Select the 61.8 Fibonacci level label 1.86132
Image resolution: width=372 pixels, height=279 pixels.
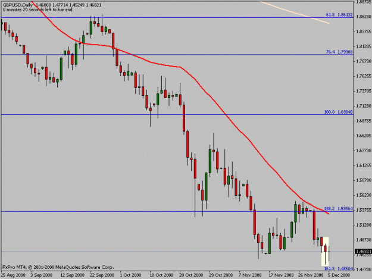[339, 15]
